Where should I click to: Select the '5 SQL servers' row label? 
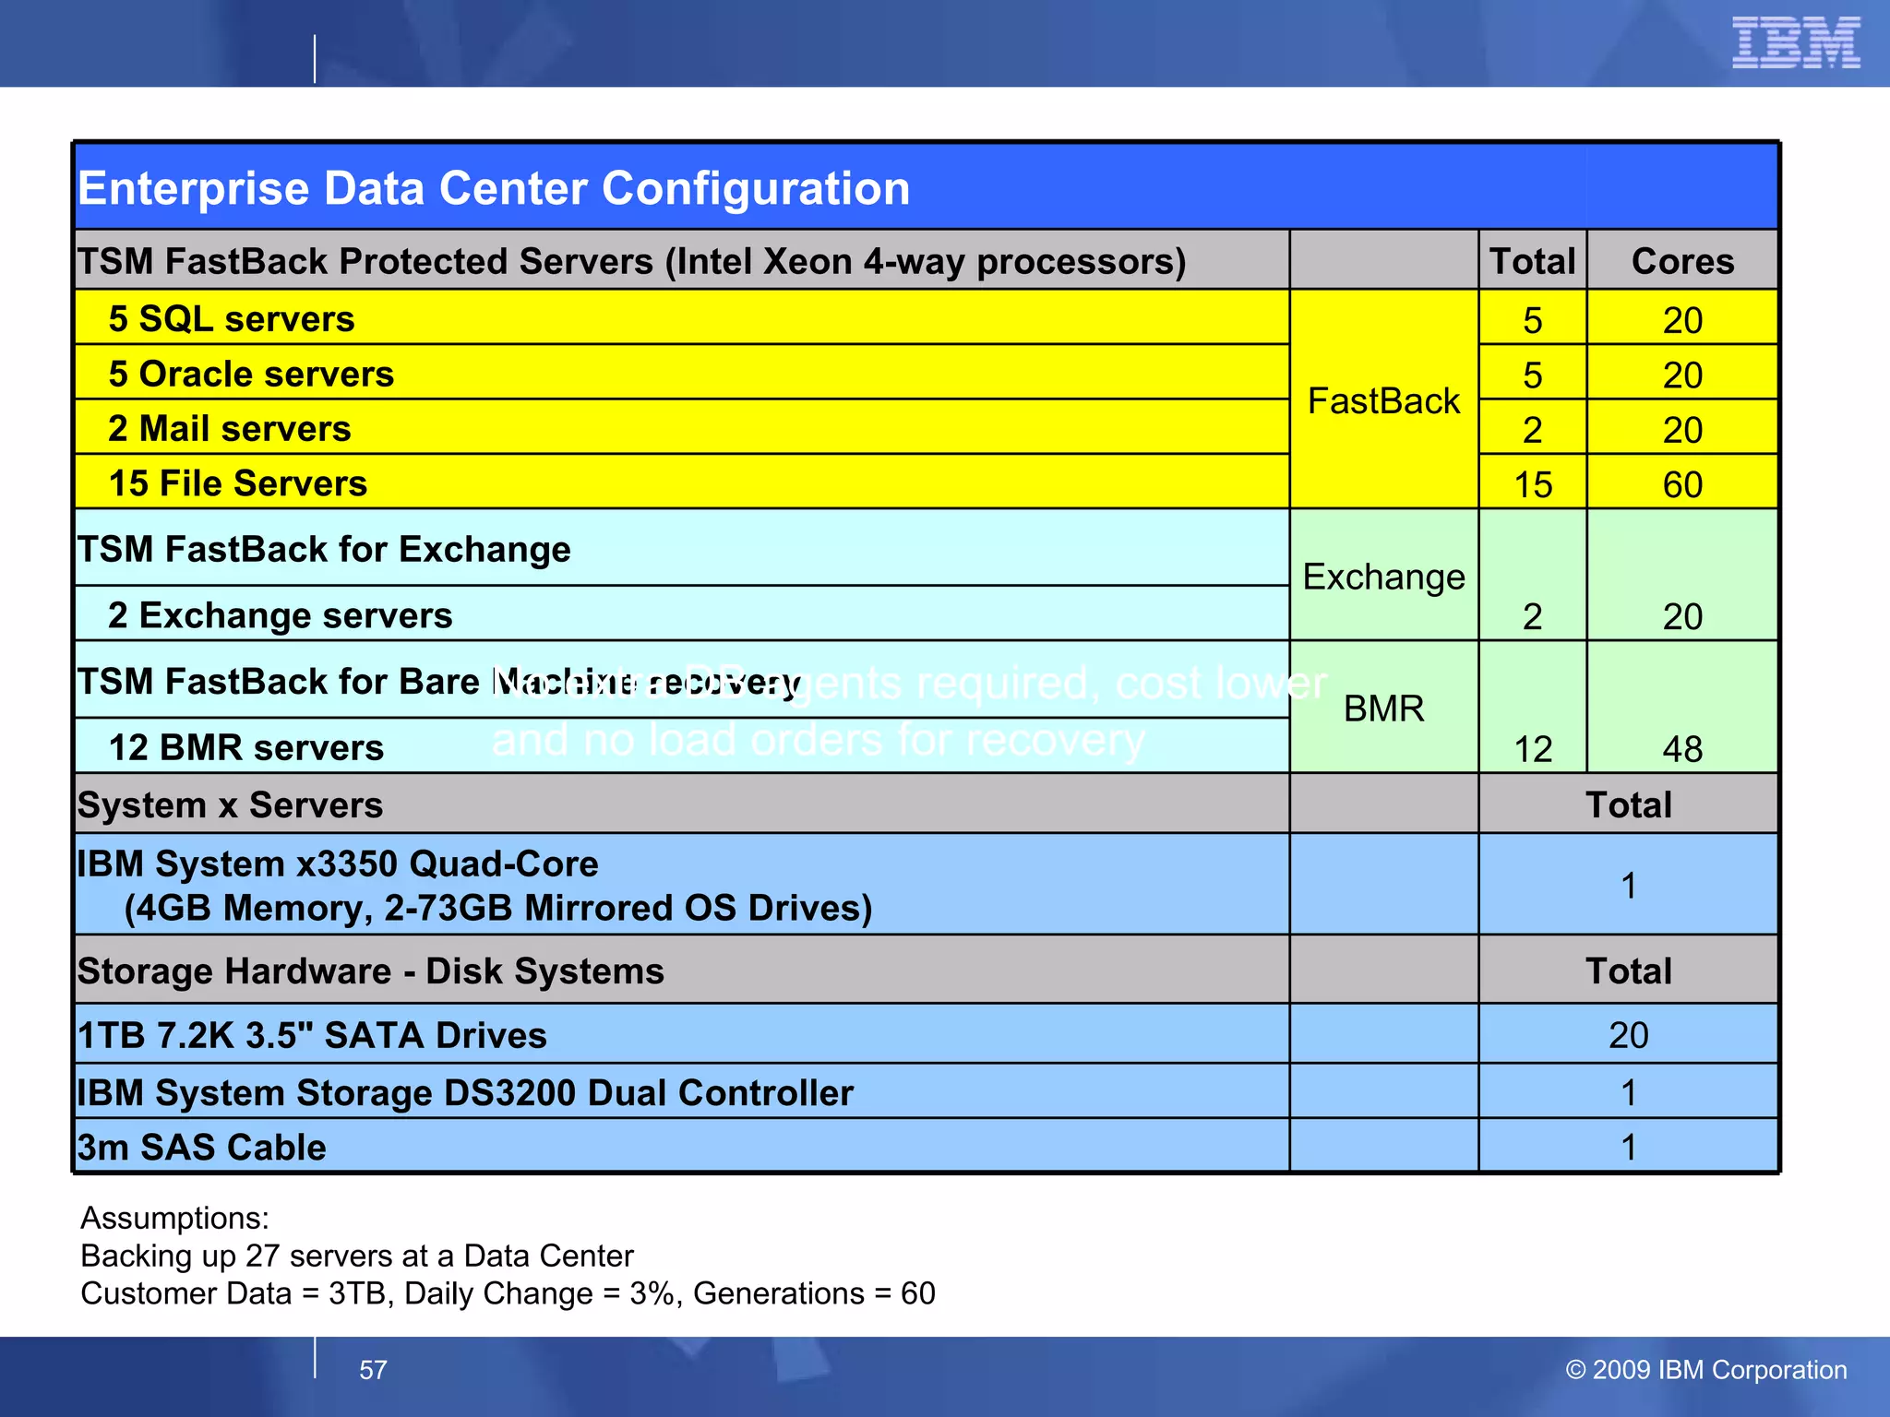point(232,319)
